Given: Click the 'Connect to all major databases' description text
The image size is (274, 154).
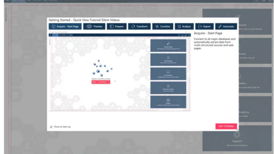Looking at the screenshot, I should pyautogui.click(x=214, y=44).
